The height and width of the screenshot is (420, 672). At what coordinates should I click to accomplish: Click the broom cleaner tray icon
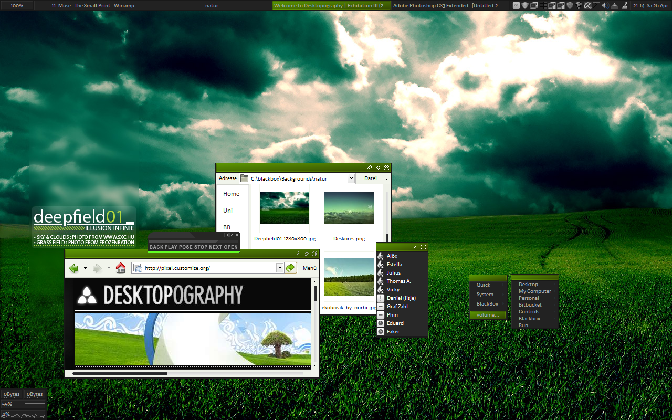pos(625,5)
